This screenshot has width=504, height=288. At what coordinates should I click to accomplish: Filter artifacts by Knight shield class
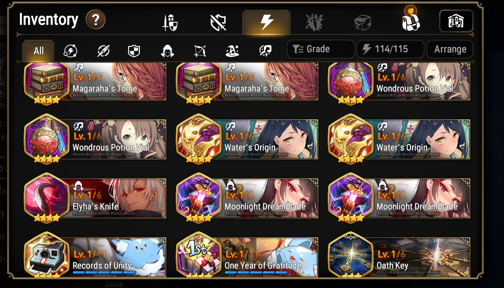tap(134, 51)
